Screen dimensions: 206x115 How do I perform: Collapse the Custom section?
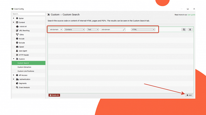(x=14, y=59)
